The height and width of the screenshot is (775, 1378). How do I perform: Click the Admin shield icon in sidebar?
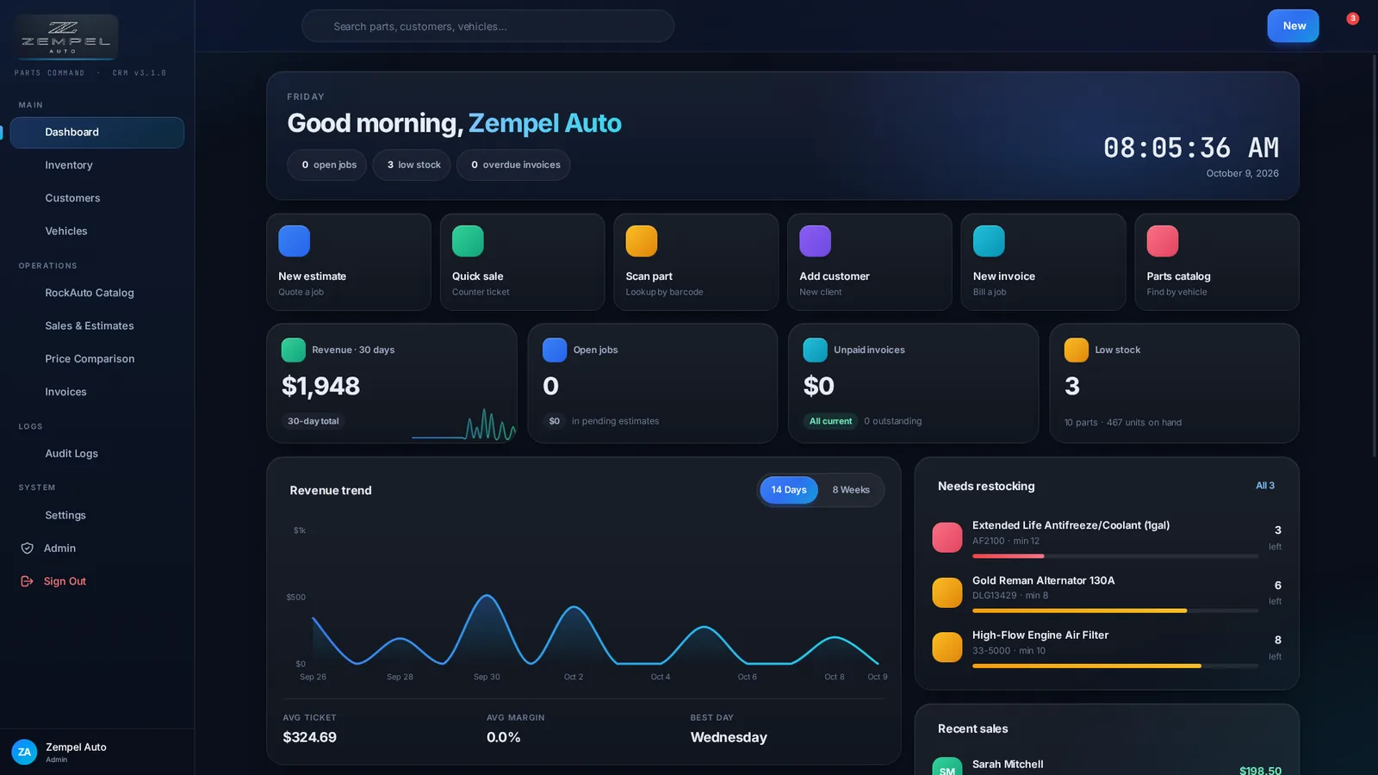(x=27, y=549)
